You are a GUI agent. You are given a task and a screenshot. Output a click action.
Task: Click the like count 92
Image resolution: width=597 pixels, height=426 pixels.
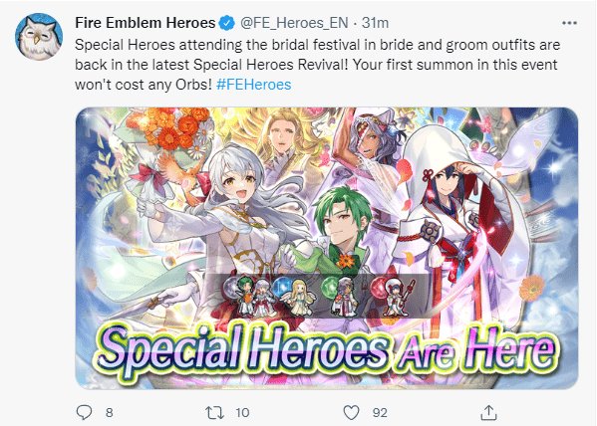pos(380,412)
